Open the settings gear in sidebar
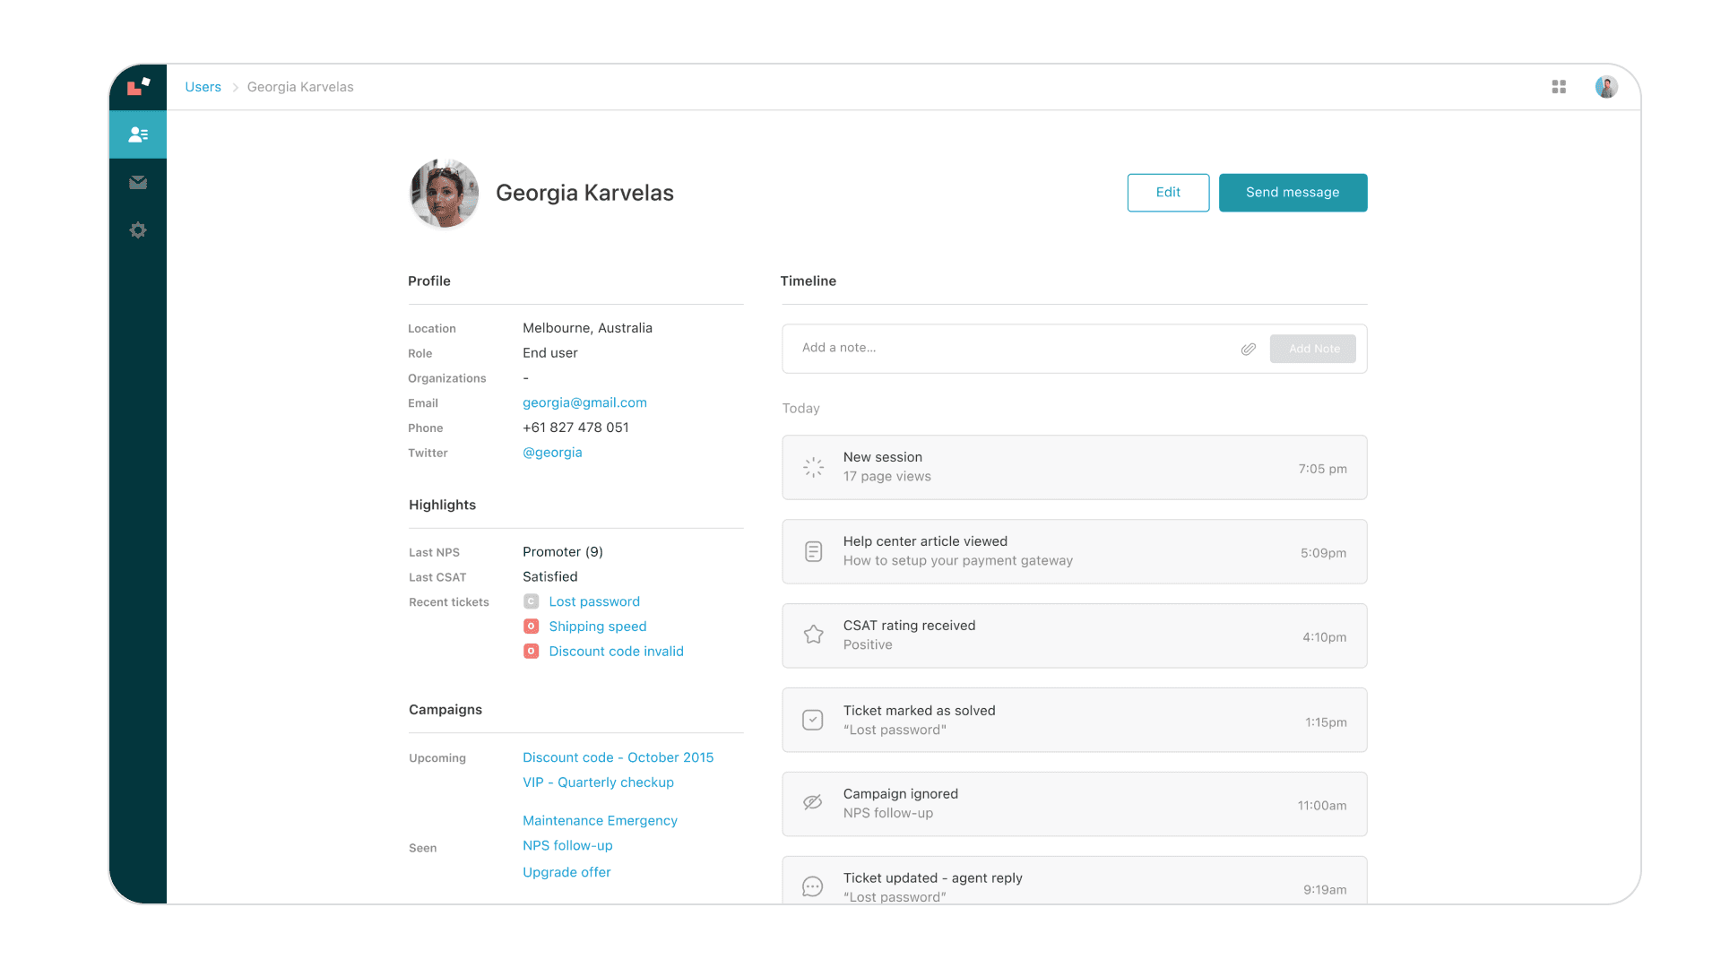Screen dimensions: 1721x968 click(138, 230)
